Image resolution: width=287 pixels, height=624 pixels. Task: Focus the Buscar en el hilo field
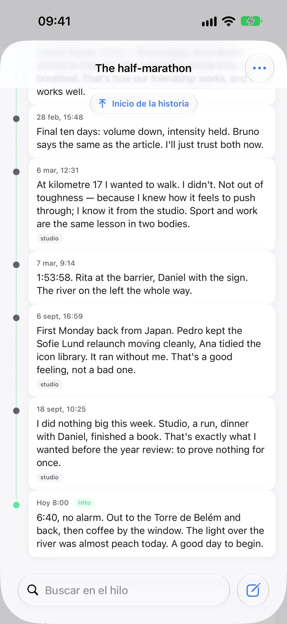pyautogui.click(x=124, y=590)
